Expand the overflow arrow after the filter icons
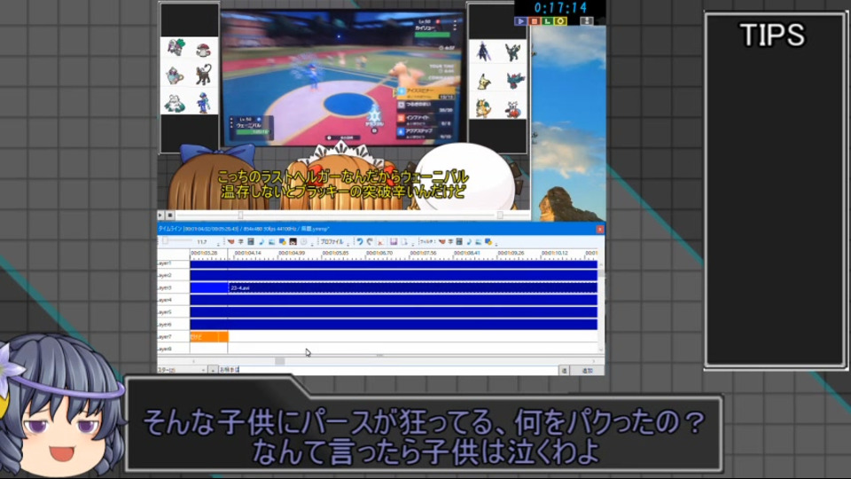This screenshot has width=851, height=479. pyautogui.click(x=496, y=243)
